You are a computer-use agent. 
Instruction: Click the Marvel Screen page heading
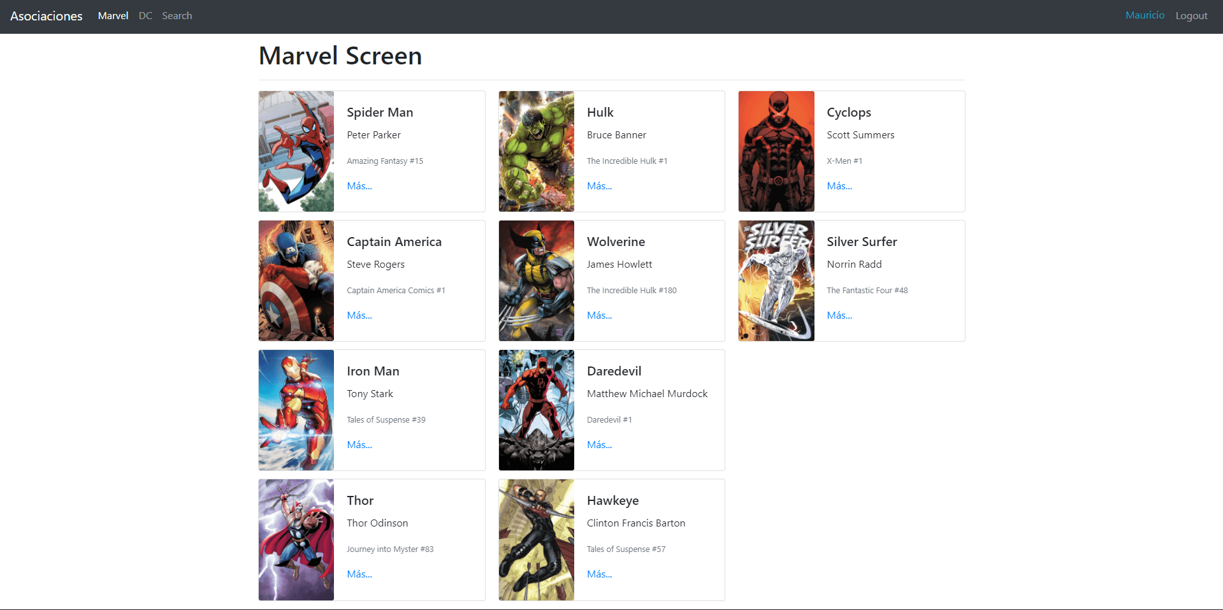[340, 56]
